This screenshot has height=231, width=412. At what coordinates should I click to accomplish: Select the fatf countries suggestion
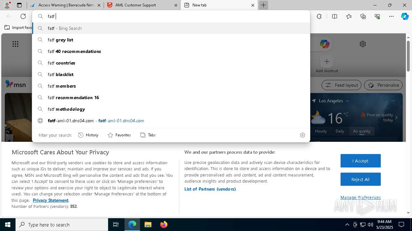[x=171, y=63]
